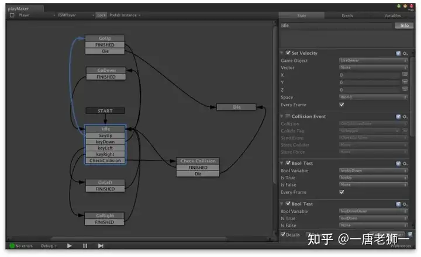Viewport: 421px width, 257px height.
Task: Open the Vector dropdown set to None
Action: point(374,68)
